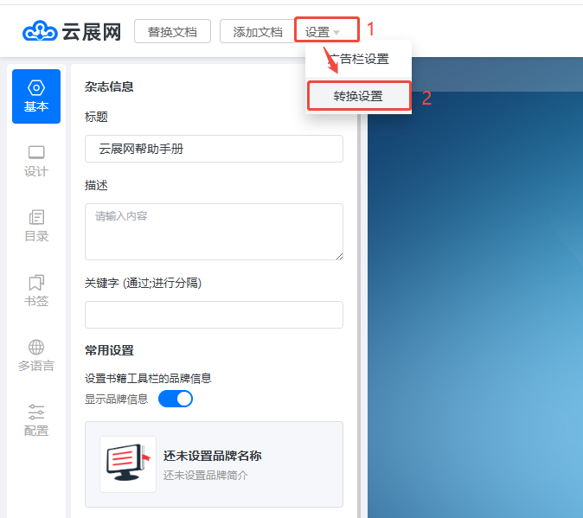Click the blue book preview area

coord(475,303)
